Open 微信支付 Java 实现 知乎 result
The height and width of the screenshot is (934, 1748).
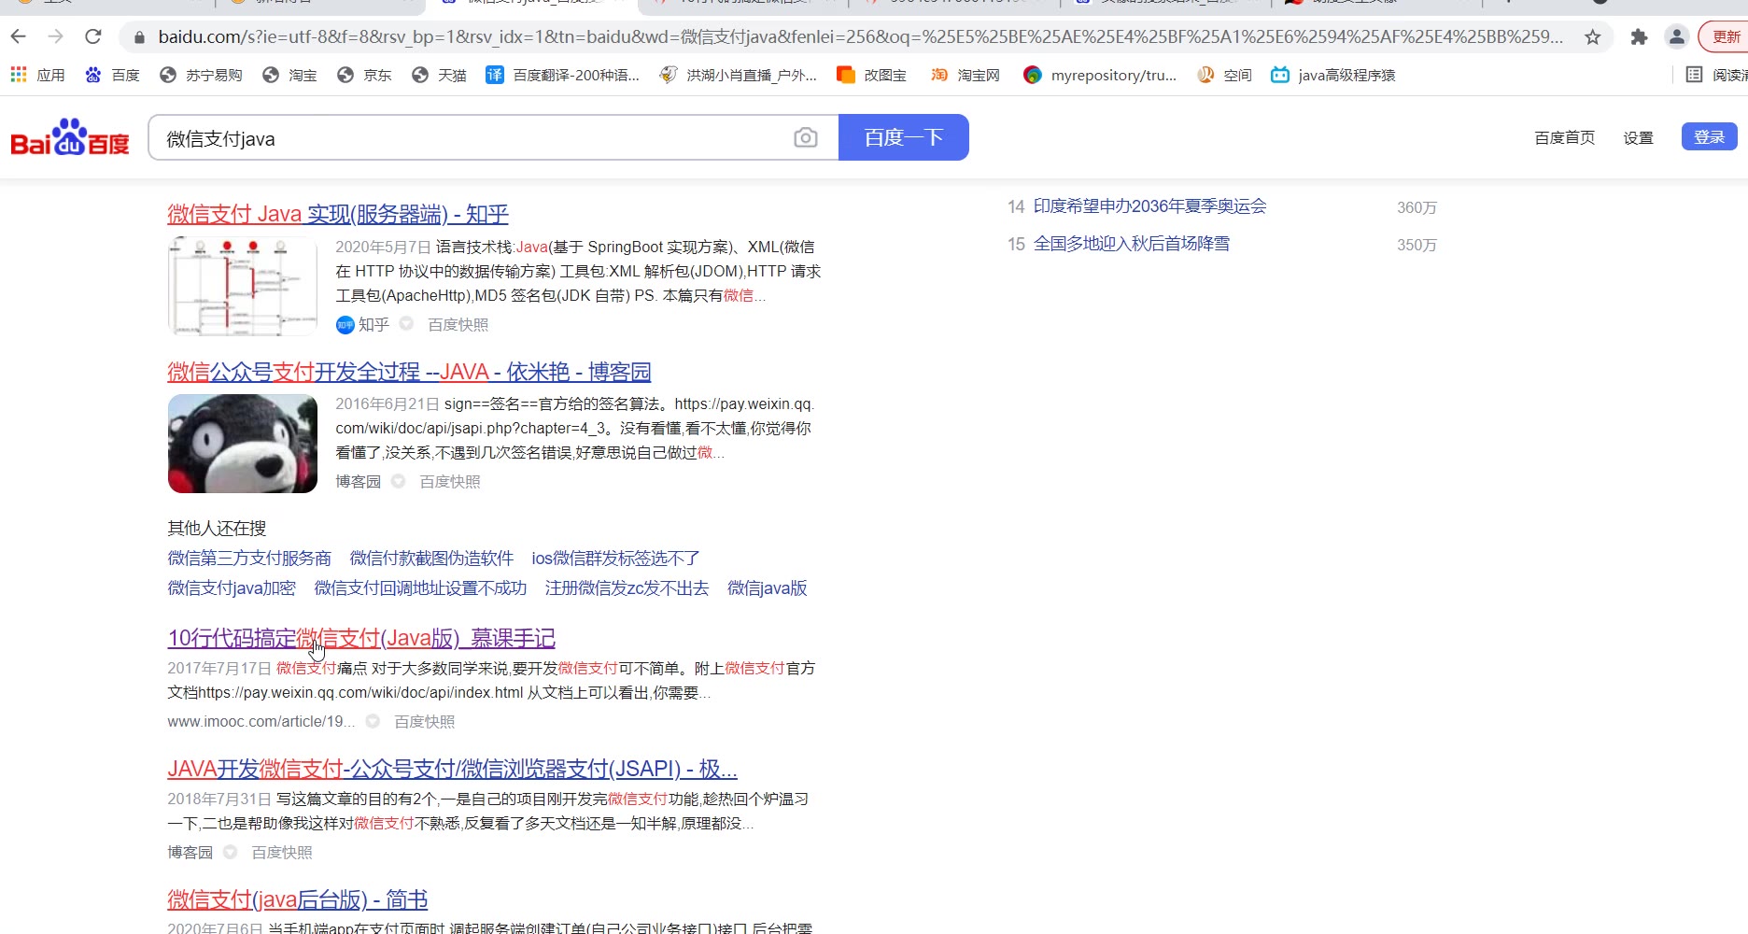coord(338,214)
